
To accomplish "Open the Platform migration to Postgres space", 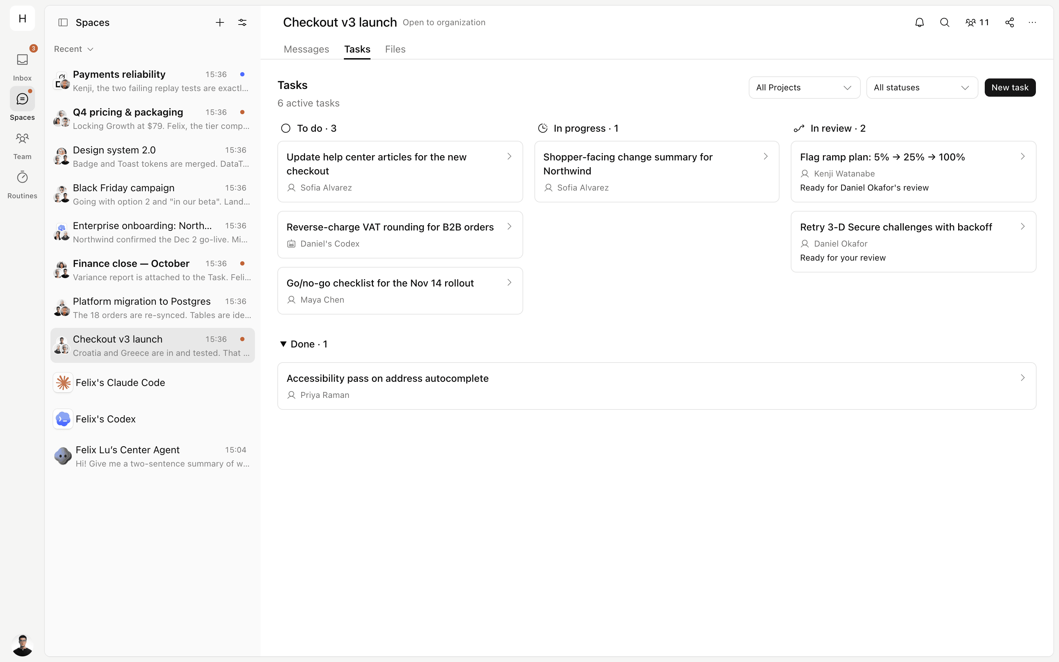I will pos(152,308).
